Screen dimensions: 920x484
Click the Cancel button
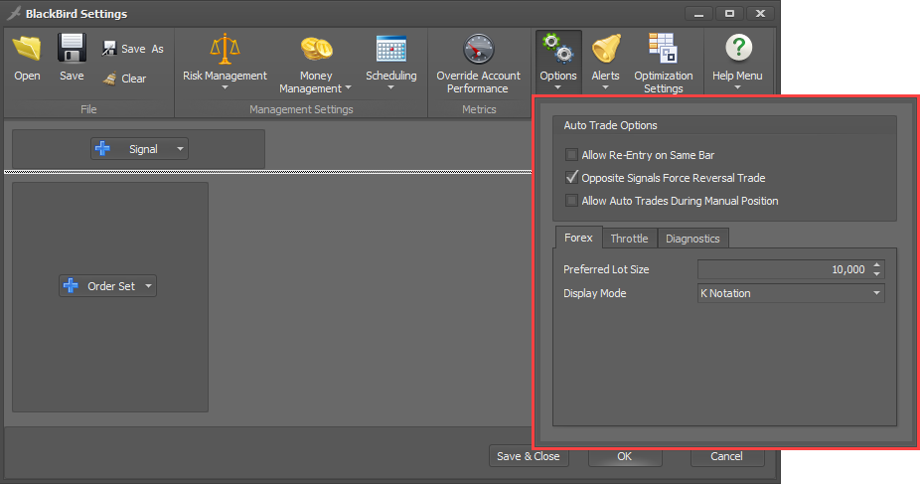tap(727, 457)
